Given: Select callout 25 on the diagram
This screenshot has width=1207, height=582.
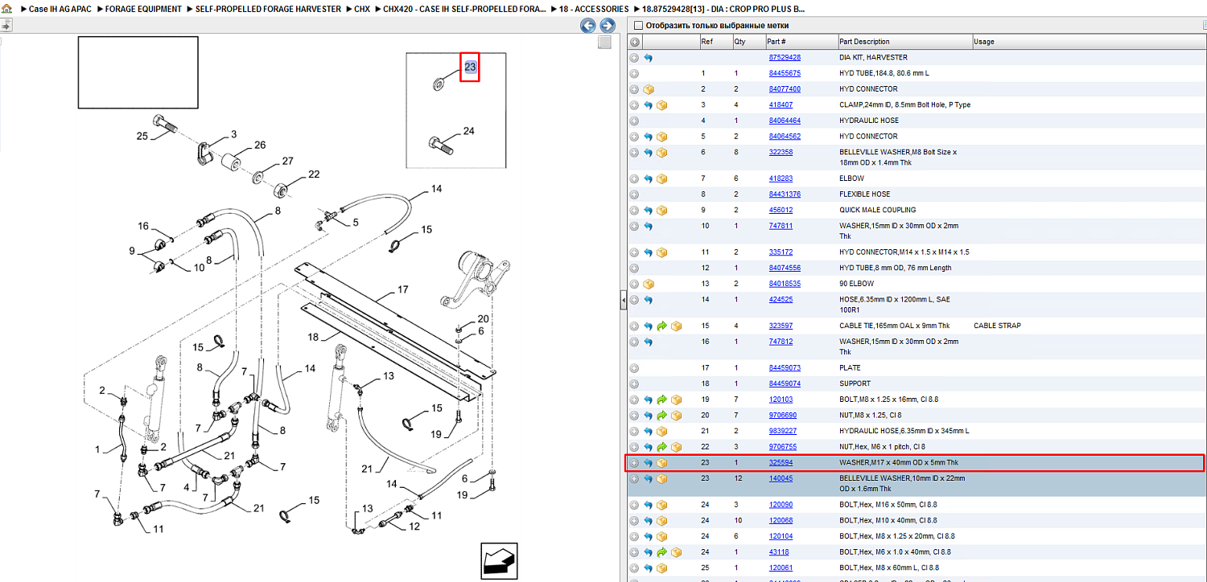Looking at the screenshot, I should coord(142,136).
